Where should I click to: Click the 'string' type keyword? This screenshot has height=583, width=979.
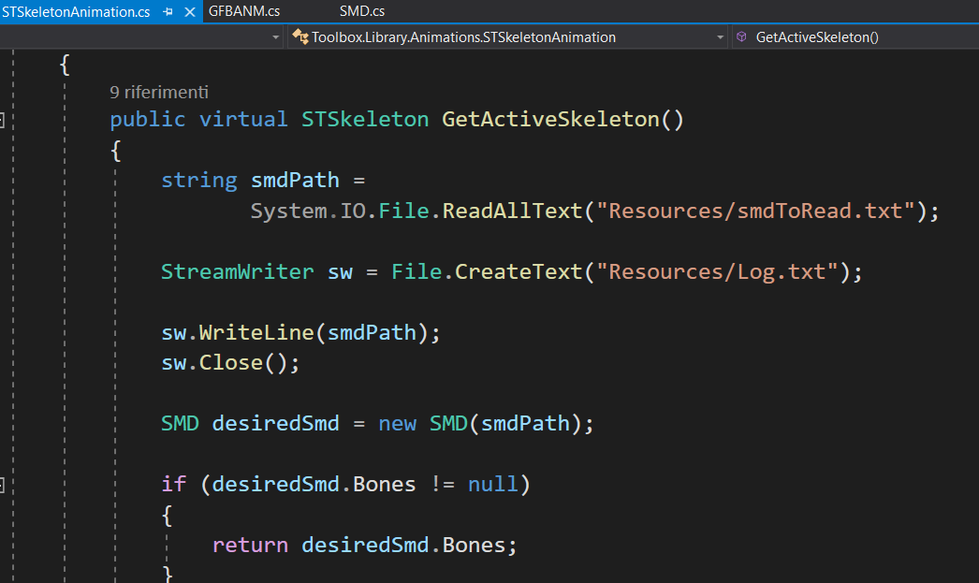(x=199, y=181)
